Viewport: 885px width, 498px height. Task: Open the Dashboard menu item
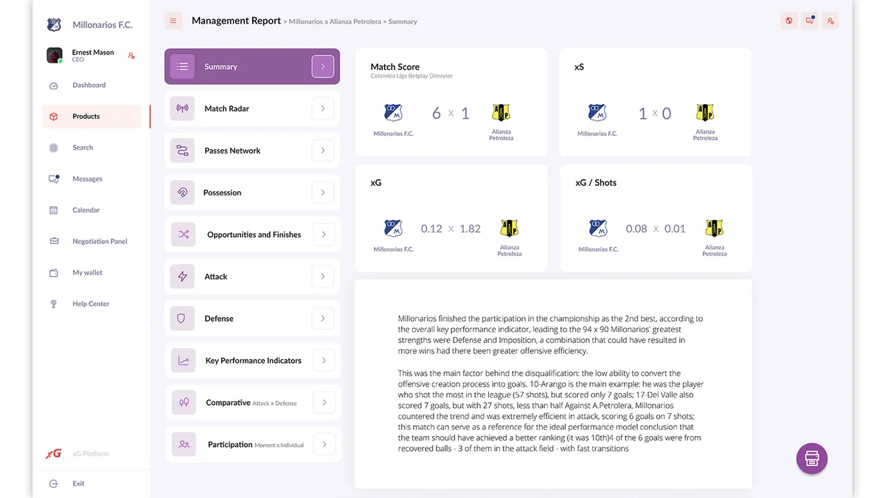87,85
